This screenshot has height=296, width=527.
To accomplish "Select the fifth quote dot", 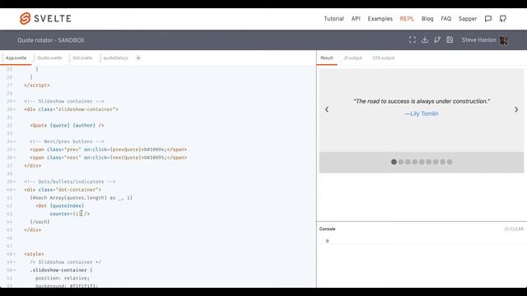I will click(422, 162).
